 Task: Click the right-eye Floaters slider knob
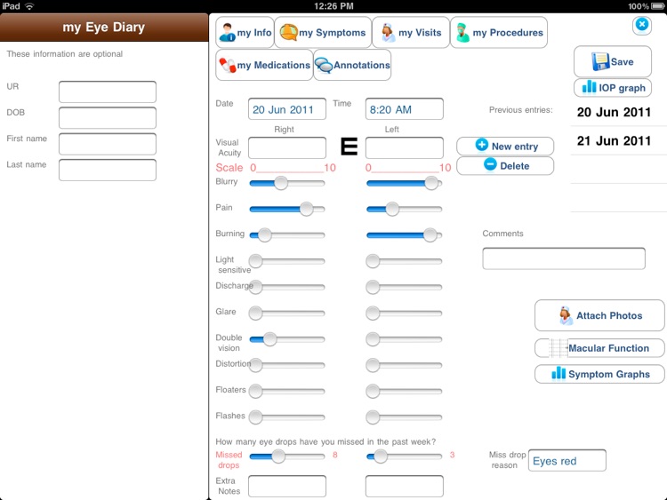click(x=255, y=391)
